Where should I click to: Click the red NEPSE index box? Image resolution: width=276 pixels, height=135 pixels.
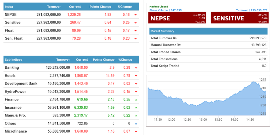coord(177,18)
